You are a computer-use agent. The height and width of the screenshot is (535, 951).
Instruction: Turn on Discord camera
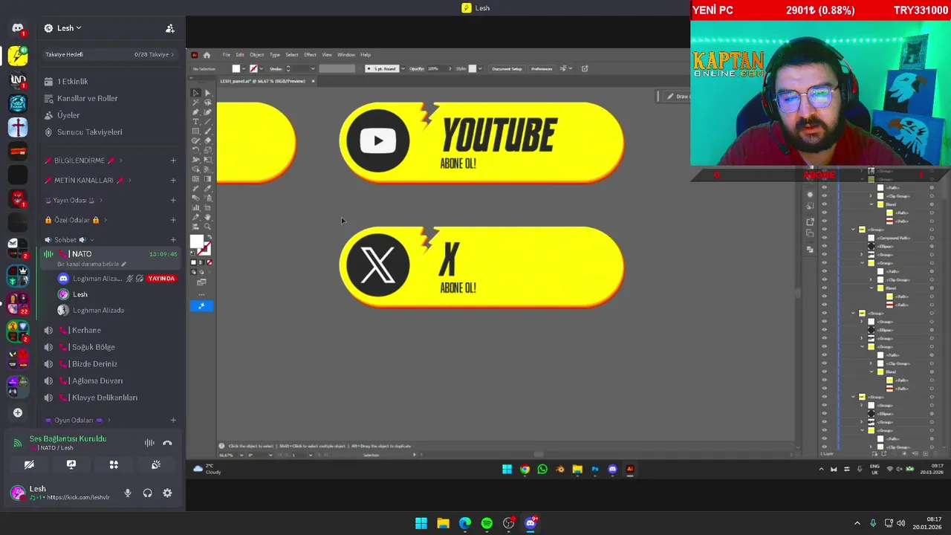pos(29,464)
